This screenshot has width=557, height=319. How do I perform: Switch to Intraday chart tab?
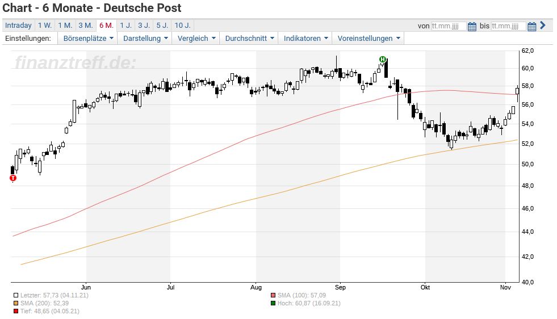pos(18,26)
